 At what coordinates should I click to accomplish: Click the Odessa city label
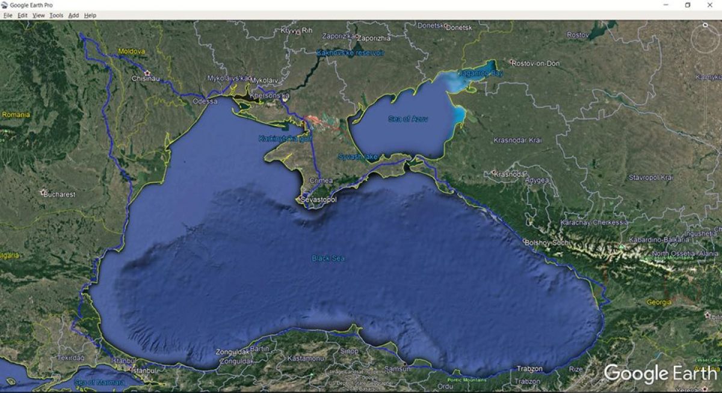[x=205, y=101]
